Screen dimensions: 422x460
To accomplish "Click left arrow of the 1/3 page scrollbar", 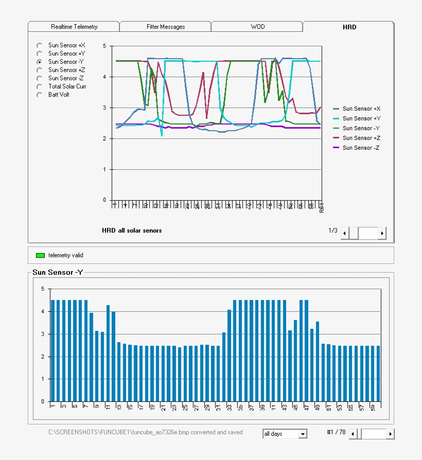I will click(345, 233).
